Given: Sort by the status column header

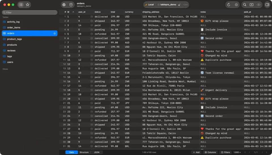Looking at the screenshot, I should click(101, 12).
